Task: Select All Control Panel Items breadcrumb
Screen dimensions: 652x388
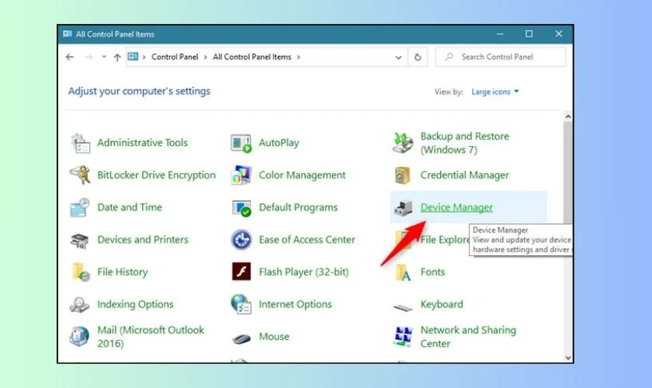Action: point(252,57)
